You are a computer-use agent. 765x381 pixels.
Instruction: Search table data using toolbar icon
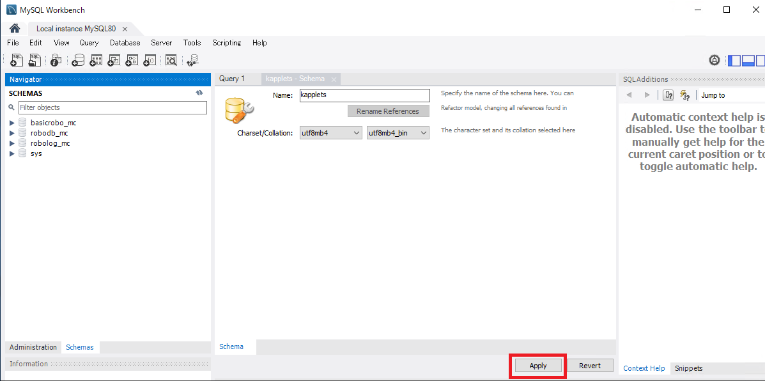[171, 60]
